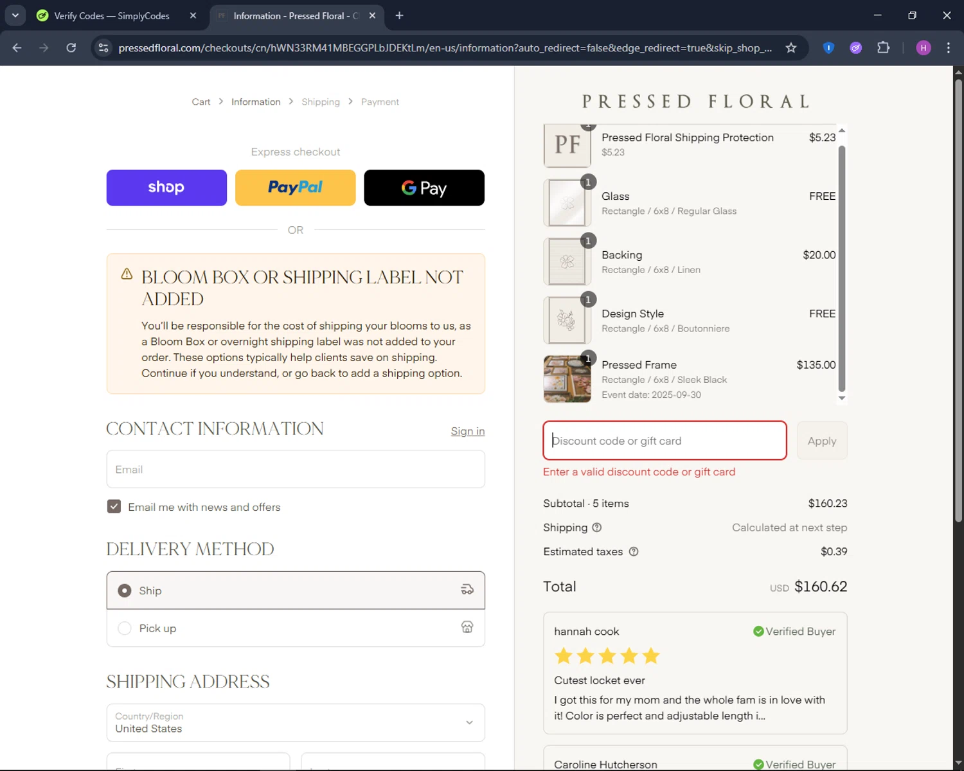Click the browser back arrow
Screen dimensions: 964x771
pos(17,48)
